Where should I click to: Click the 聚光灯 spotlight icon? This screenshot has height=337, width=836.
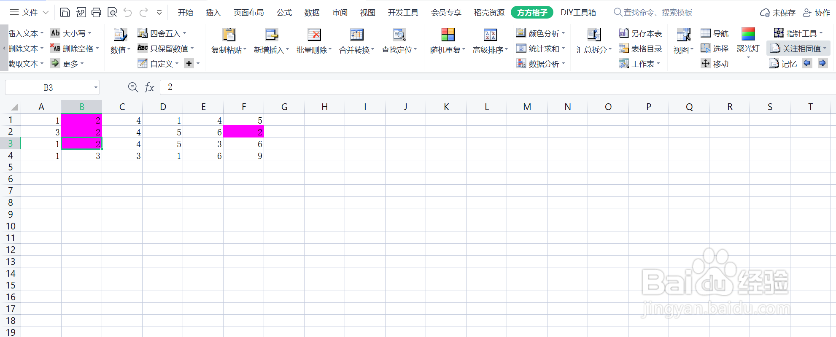click(x=748, y=33)
